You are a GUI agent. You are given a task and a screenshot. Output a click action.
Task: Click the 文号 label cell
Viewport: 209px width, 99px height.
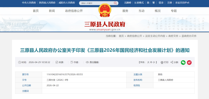click(28, 80)
